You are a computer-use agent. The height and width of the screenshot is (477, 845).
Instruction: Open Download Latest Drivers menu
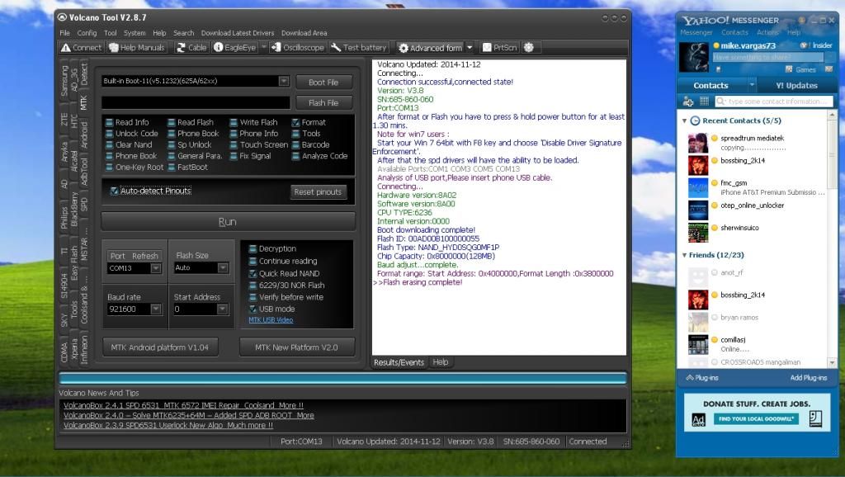238,33
